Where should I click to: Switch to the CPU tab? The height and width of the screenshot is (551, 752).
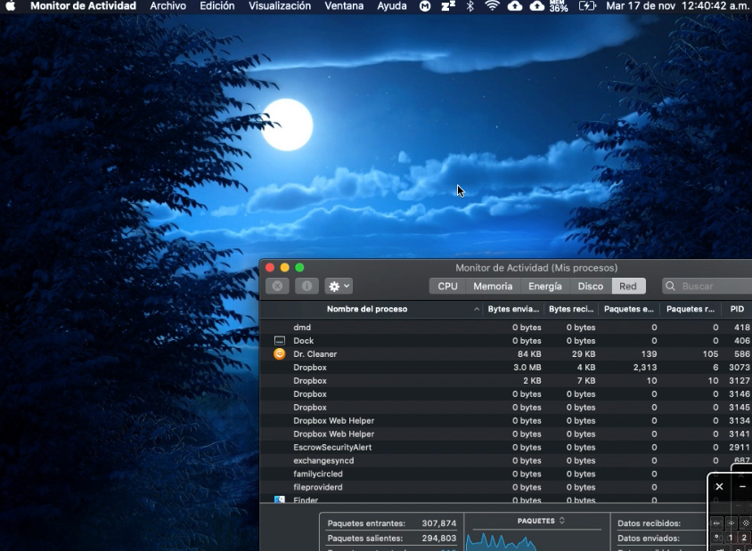pos(447,287)
